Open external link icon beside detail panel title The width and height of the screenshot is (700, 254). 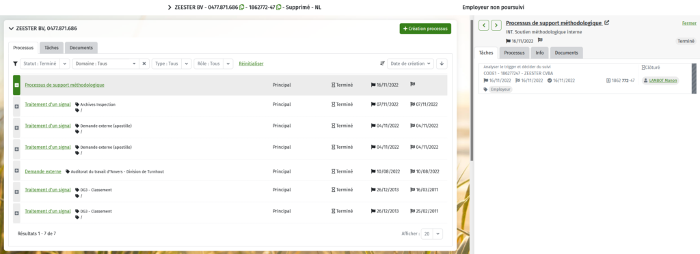coord(606,23)
